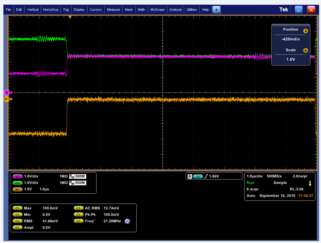Click the 500MS/s sample rate readout

pyautogui.click(x=274, y=176)
